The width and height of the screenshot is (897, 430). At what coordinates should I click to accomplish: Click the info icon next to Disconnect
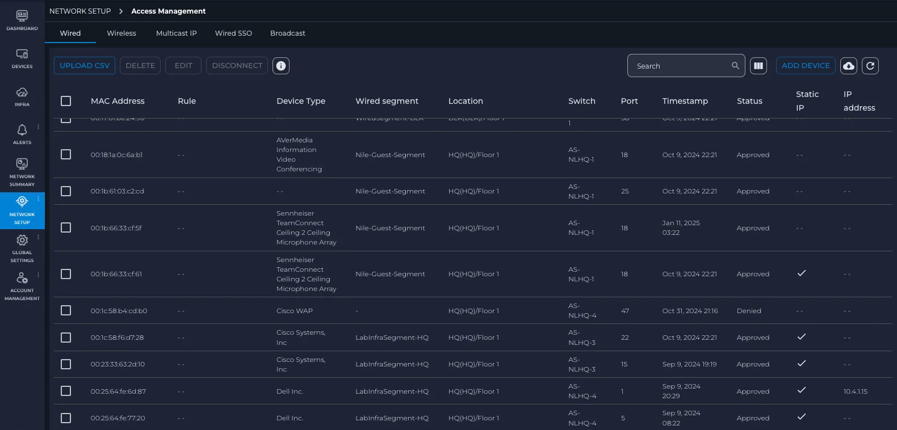pyautogui.click(x=281, y=66)
